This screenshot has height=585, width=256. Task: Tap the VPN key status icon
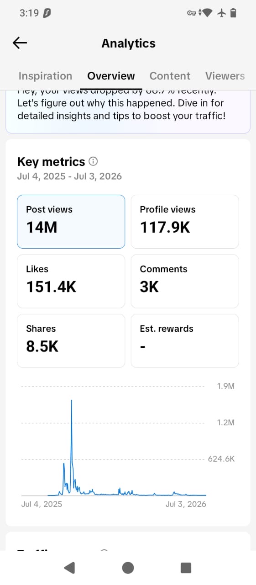(x=192, y=13)
